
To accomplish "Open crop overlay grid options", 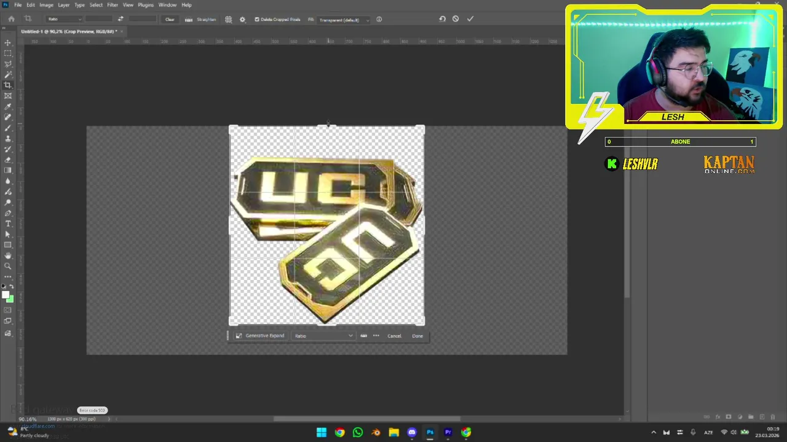I will (228, 19).
